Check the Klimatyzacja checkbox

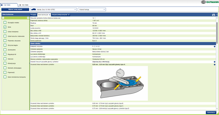[5, 63]
